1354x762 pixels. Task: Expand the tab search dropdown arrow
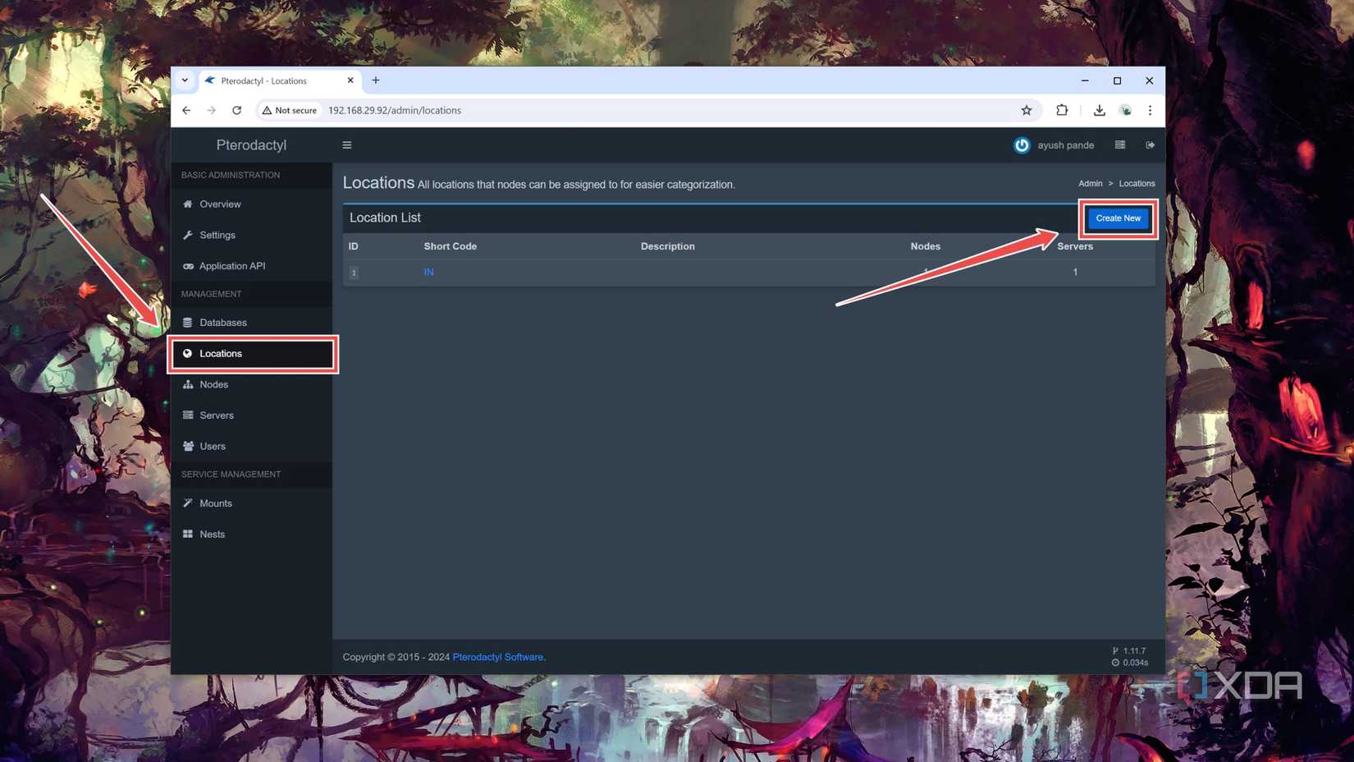(x=185, y=80)
